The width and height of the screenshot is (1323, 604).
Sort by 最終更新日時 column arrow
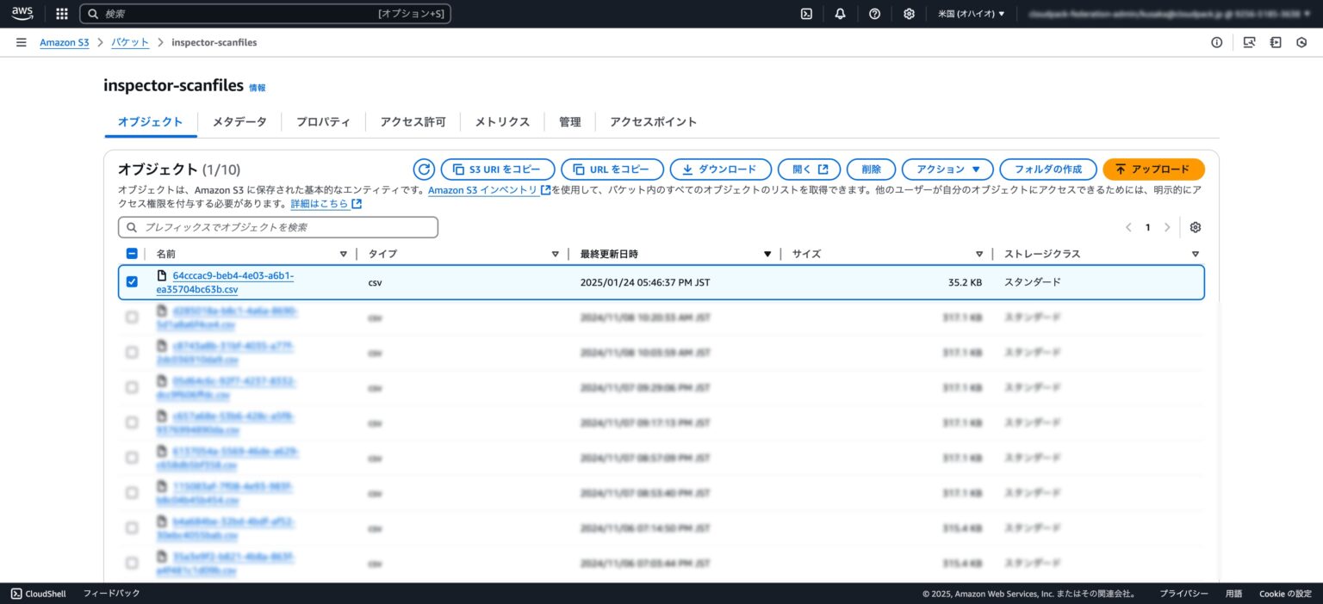click(767, 253)
